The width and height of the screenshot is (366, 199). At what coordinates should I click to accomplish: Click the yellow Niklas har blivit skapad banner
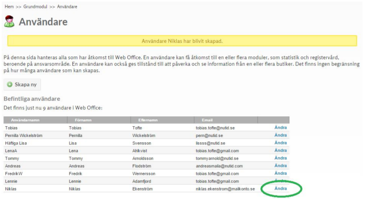182,41
